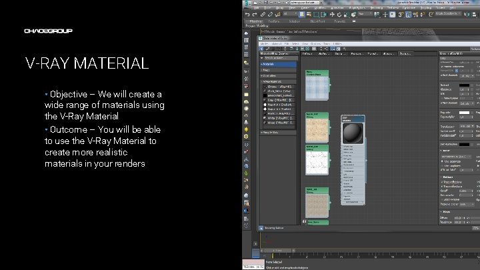Expand the Maps group in browser

(x=279, y=70)
